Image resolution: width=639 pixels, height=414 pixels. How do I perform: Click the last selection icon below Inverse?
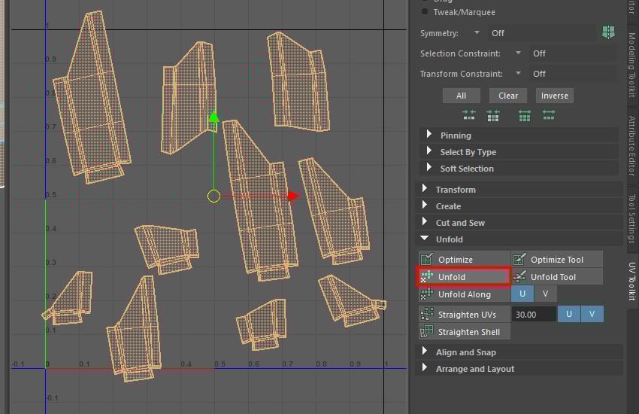(549, 115)
